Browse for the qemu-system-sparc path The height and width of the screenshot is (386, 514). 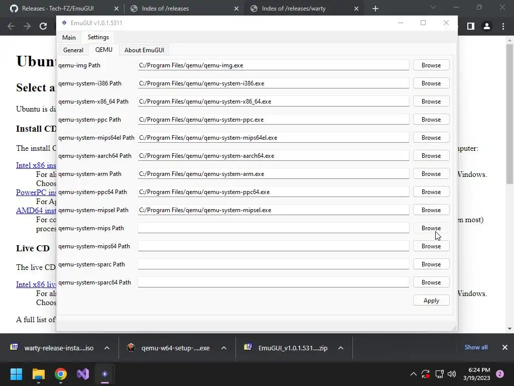coord(431,264)
